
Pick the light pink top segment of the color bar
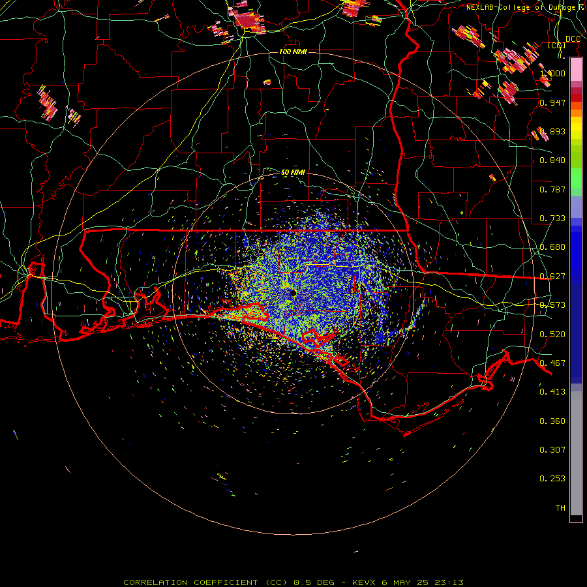[576, 69]
